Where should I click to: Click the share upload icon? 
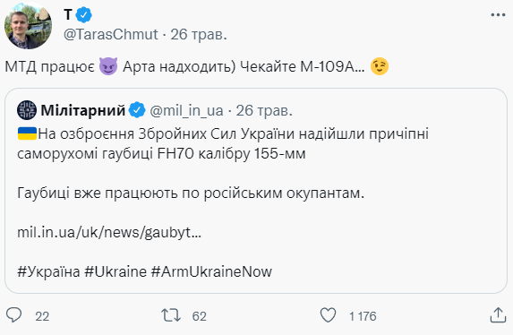pyautogui.click(x=498, y=315)
